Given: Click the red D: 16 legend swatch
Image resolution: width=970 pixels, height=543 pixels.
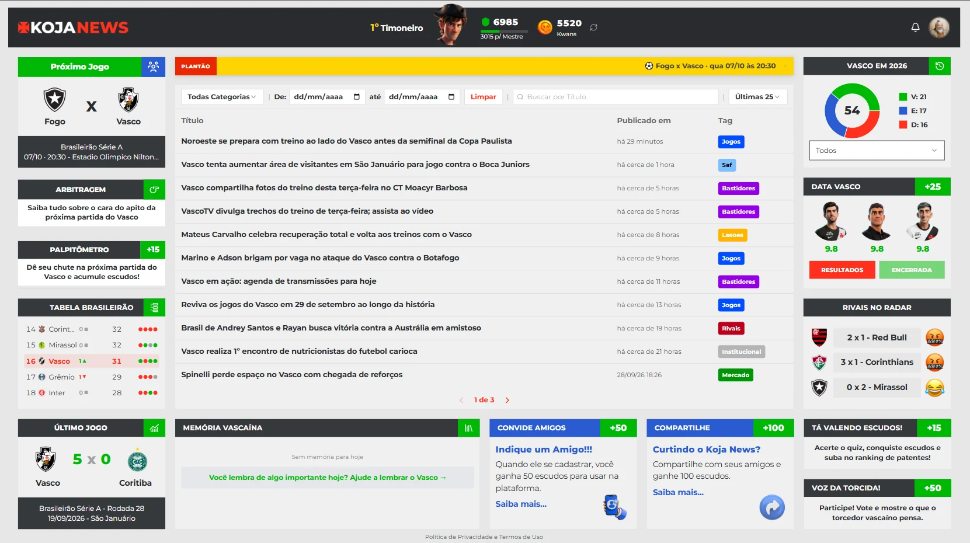Looking at the screenshot, I should click(903, 125).
